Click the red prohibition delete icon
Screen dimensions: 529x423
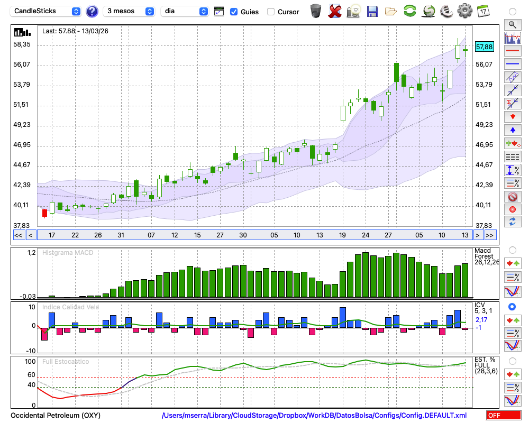pyautogui.click(x=512, y=196)
